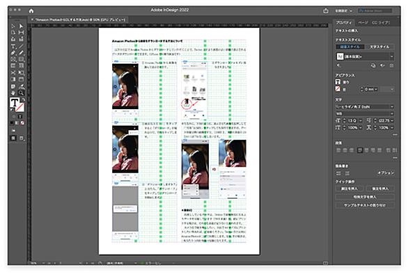The width and height of the screenshot is (408, 274).
Task: Toggle the first left-align paragraph button
Action: [338, 150]
